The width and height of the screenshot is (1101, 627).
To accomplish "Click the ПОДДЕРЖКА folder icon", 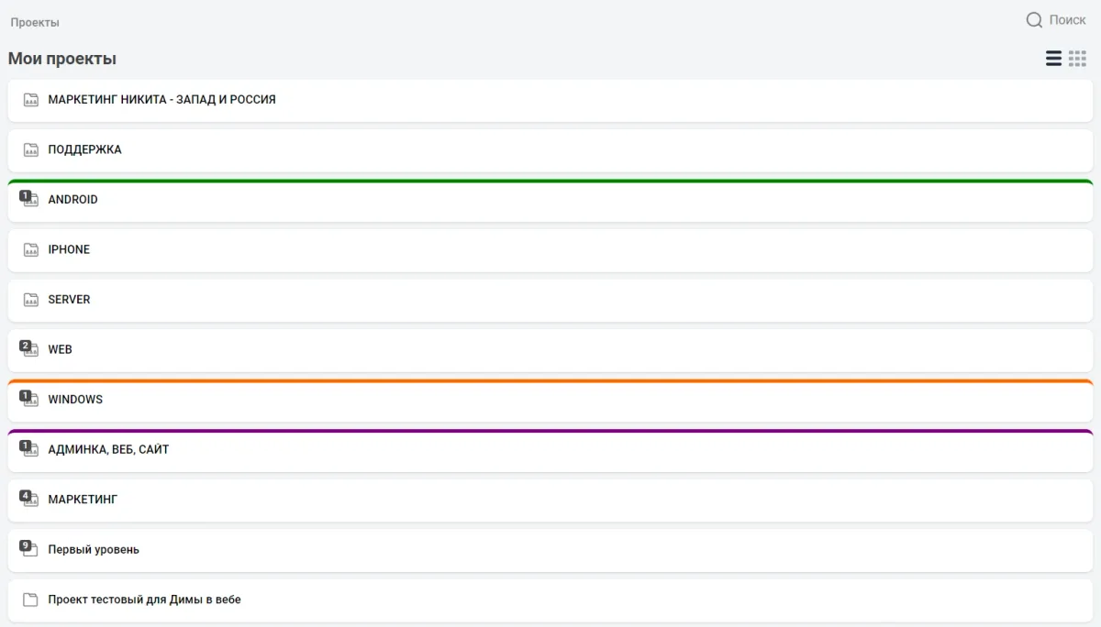I will click(31, 149).
